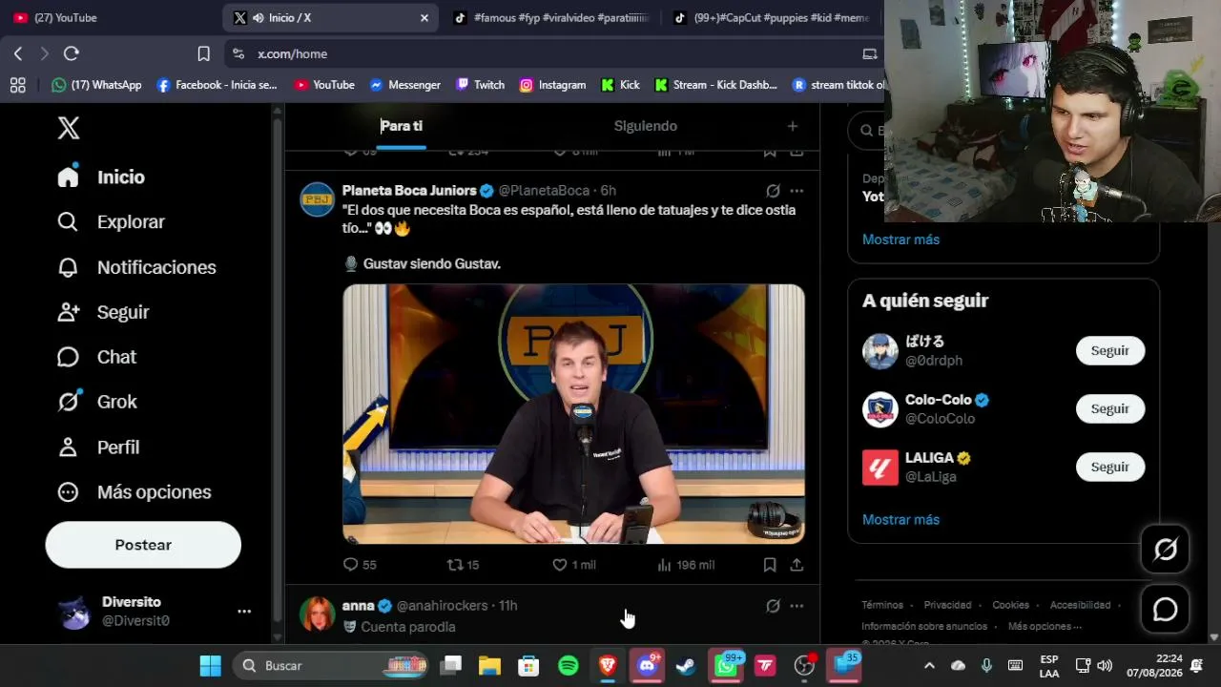The image size is (1221, 687).
Task: Reply to the Planeta Boca post
Action: click(x=360, y=565)
